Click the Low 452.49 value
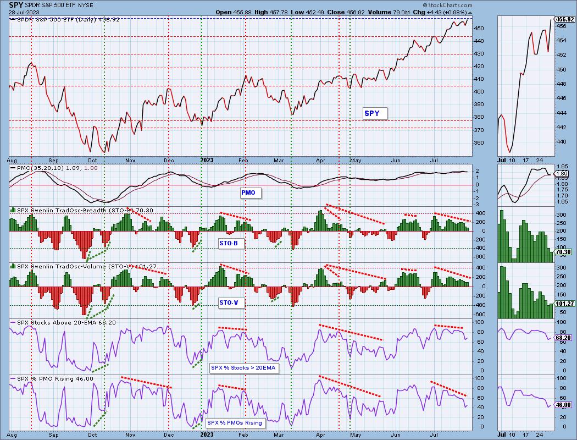 (307, 12)
